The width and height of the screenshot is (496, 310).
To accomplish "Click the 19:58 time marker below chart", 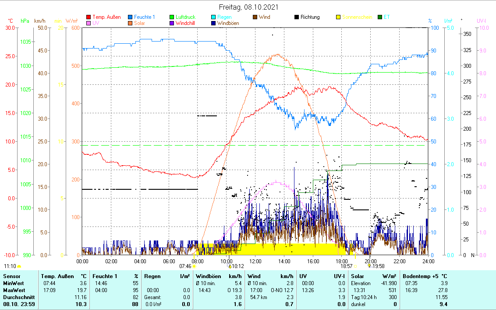I will [x=378, y=266].
